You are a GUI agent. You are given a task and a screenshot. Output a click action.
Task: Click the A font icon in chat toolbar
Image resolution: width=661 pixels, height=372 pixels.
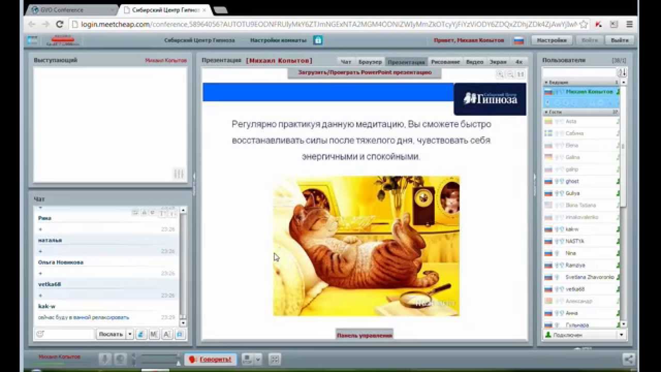pos(167,334)
